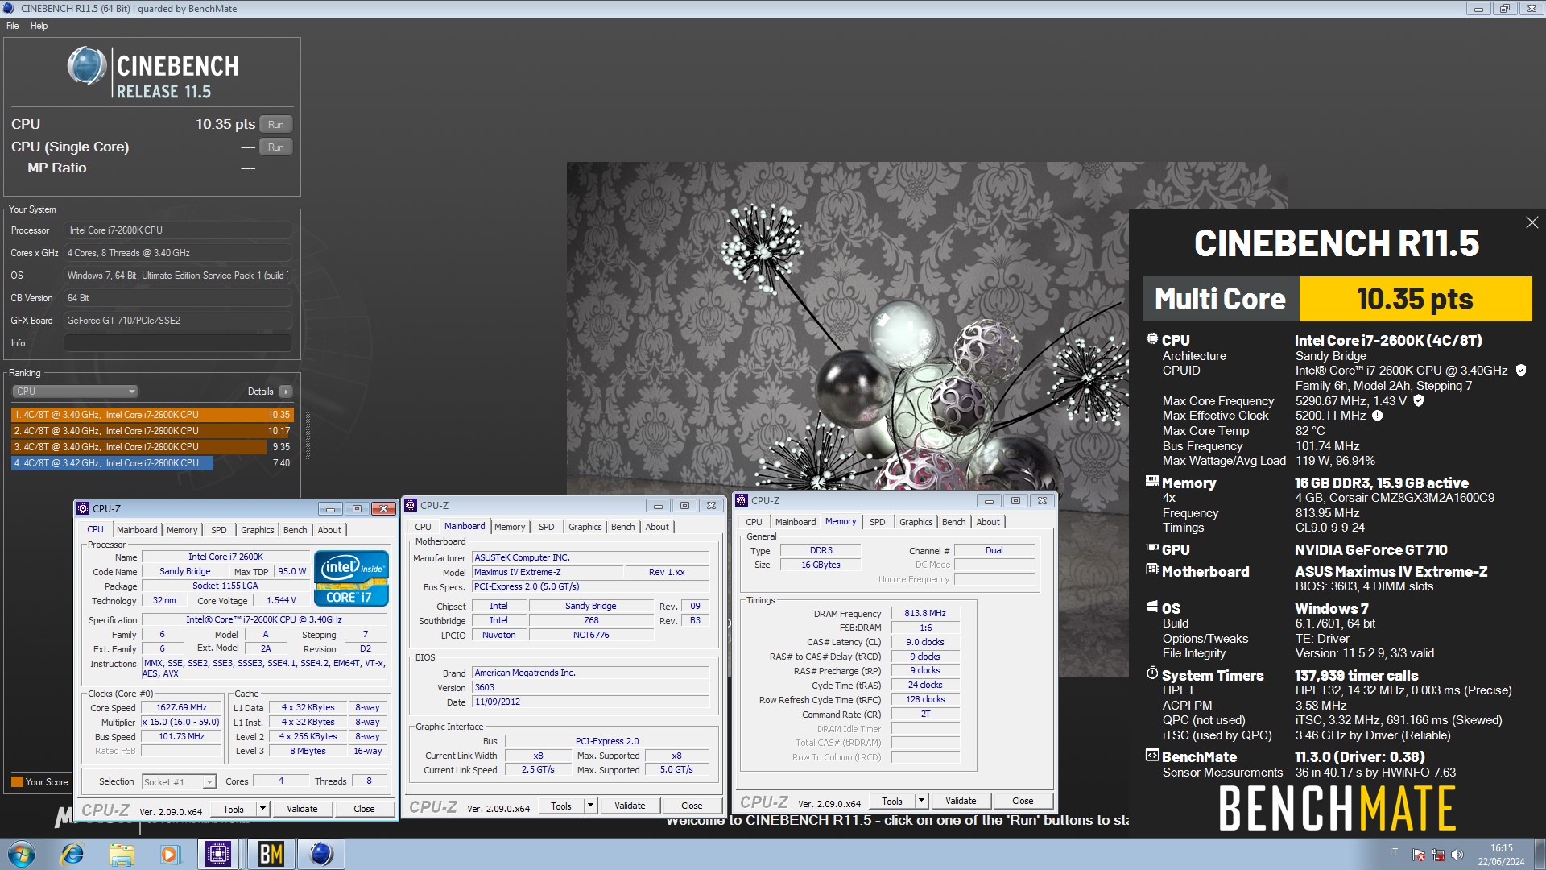Click Close button in CPU-Z CPU window

[x=364, y=809]
